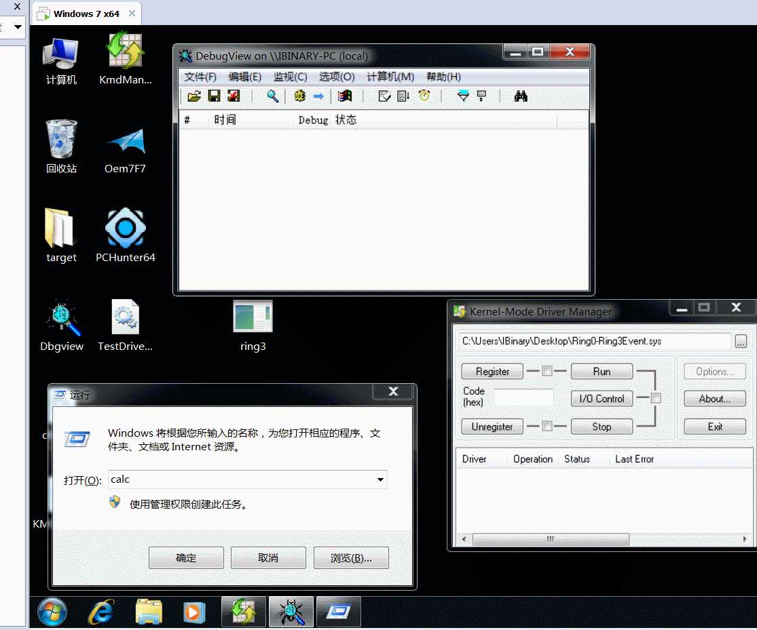This screenshot has width=757, height=630.
Task: Click the blue arrow pass-through icon
Action: click(x=318, y=96)
